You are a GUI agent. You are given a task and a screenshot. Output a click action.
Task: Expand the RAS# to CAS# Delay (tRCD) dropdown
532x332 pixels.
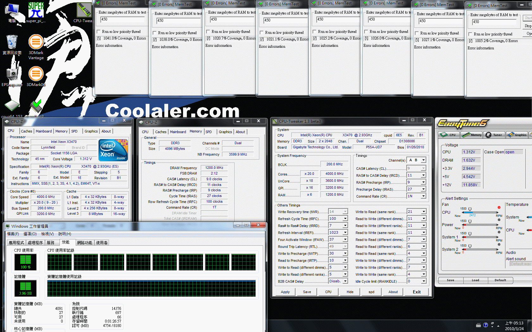coord(423,175)
